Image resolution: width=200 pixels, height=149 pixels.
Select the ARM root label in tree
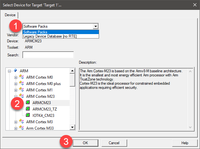[24, 71]
